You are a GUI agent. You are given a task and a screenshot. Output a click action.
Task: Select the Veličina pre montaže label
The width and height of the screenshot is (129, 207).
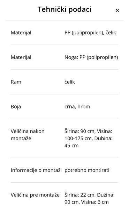(35, 195)
